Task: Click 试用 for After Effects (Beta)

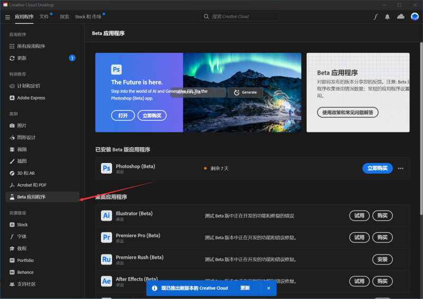Action: click(x=359, y=281)
